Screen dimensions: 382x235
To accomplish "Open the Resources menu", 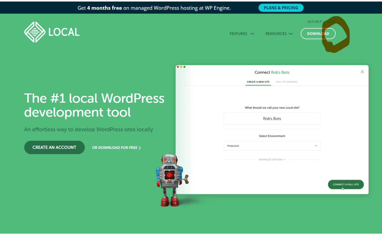I will tap(279, 34).
